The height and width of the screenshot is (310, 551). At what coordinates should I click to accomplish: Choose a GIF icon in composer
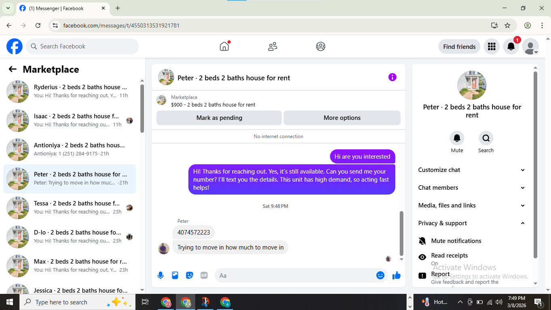pyautogui.click(x=204, y=275)
